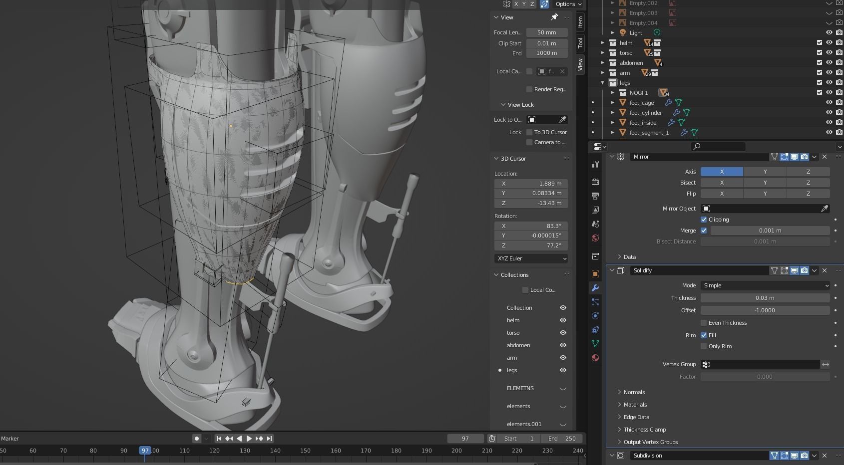The image size is (844, 465).
Task: Switch to the Item sidebar tab
Action: point(580,21)
